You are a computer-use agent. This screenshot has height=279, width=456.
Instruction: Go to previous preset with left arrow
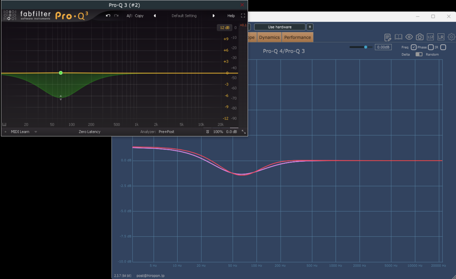click(155, 16)
